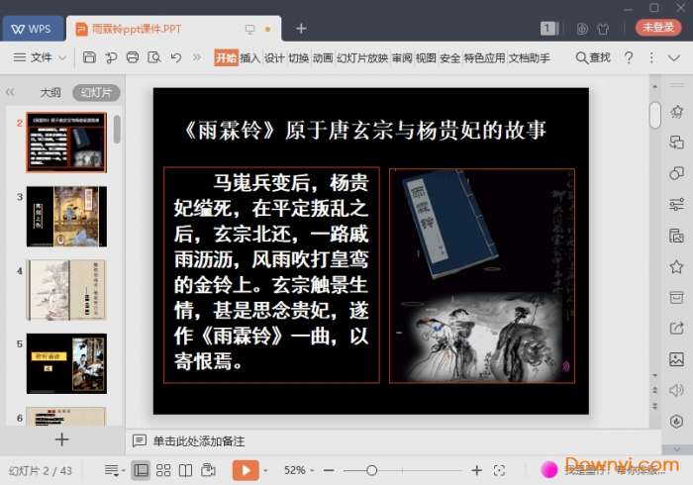Open the share icon in right sidebar
Viewport: 693px width, 485px height.
(x=676, y=329)
